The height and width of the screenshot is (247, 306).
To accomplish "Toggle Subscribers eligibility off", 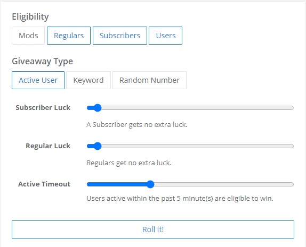I will tap(120, 36).
